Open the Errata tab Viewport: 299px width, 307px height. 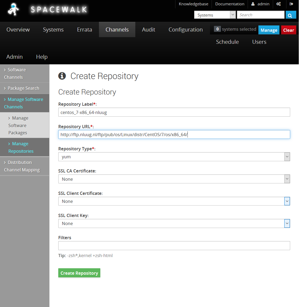tap(85, 30)
